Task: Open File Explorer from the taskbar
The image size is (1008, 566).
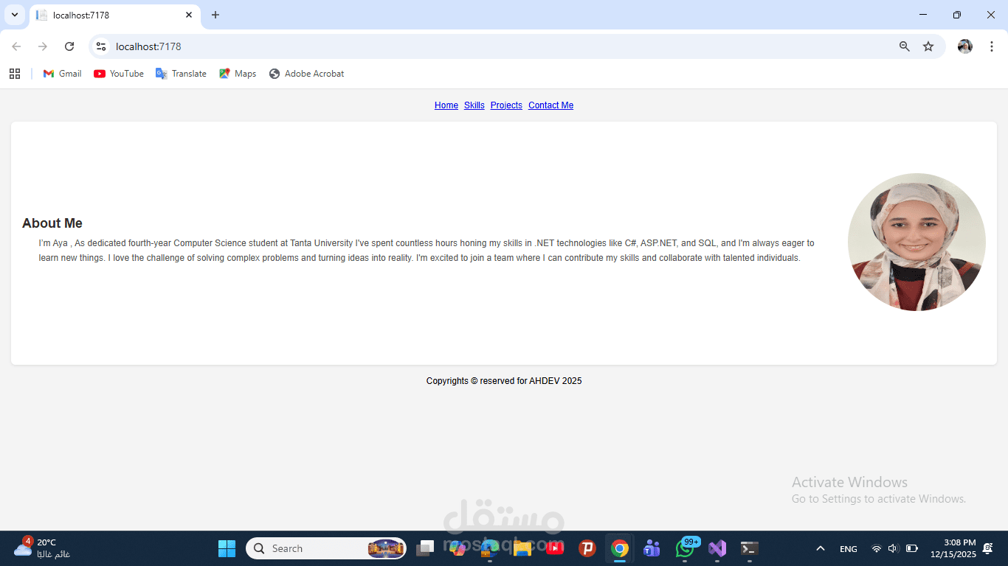Action: (x=522, y=548)
